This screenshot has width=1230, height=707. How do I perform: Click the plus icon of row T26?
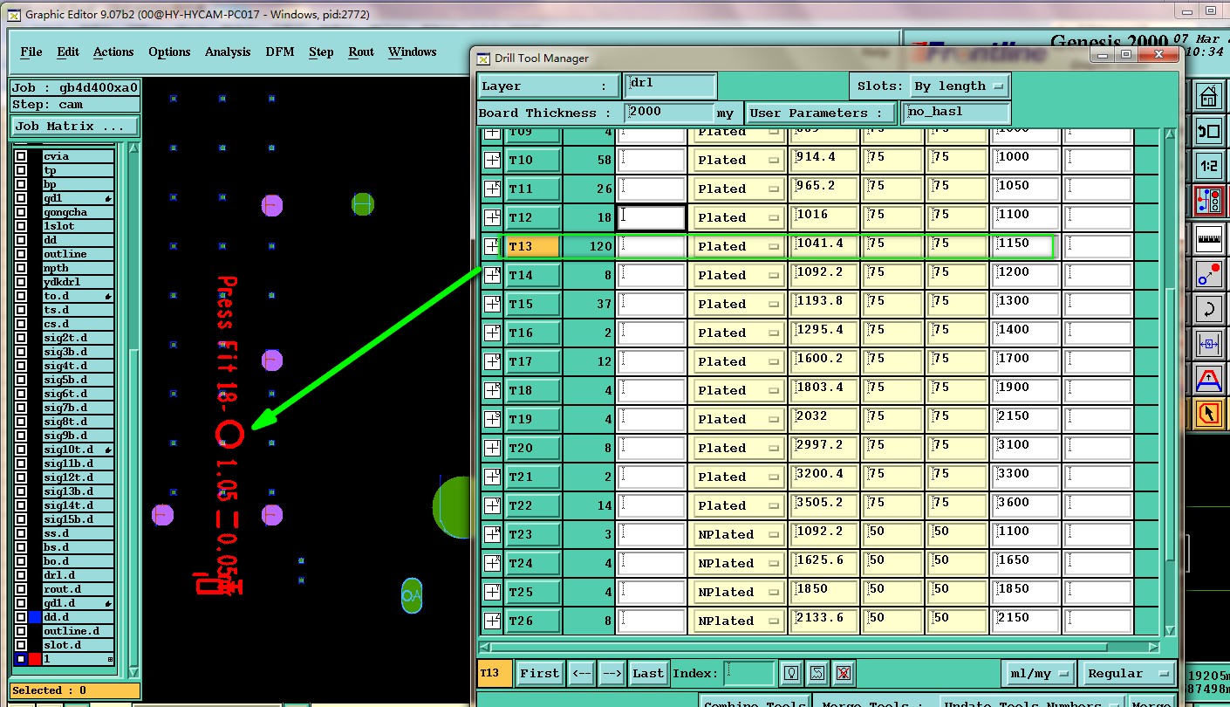pyautogui.click(x=492, y=621)
